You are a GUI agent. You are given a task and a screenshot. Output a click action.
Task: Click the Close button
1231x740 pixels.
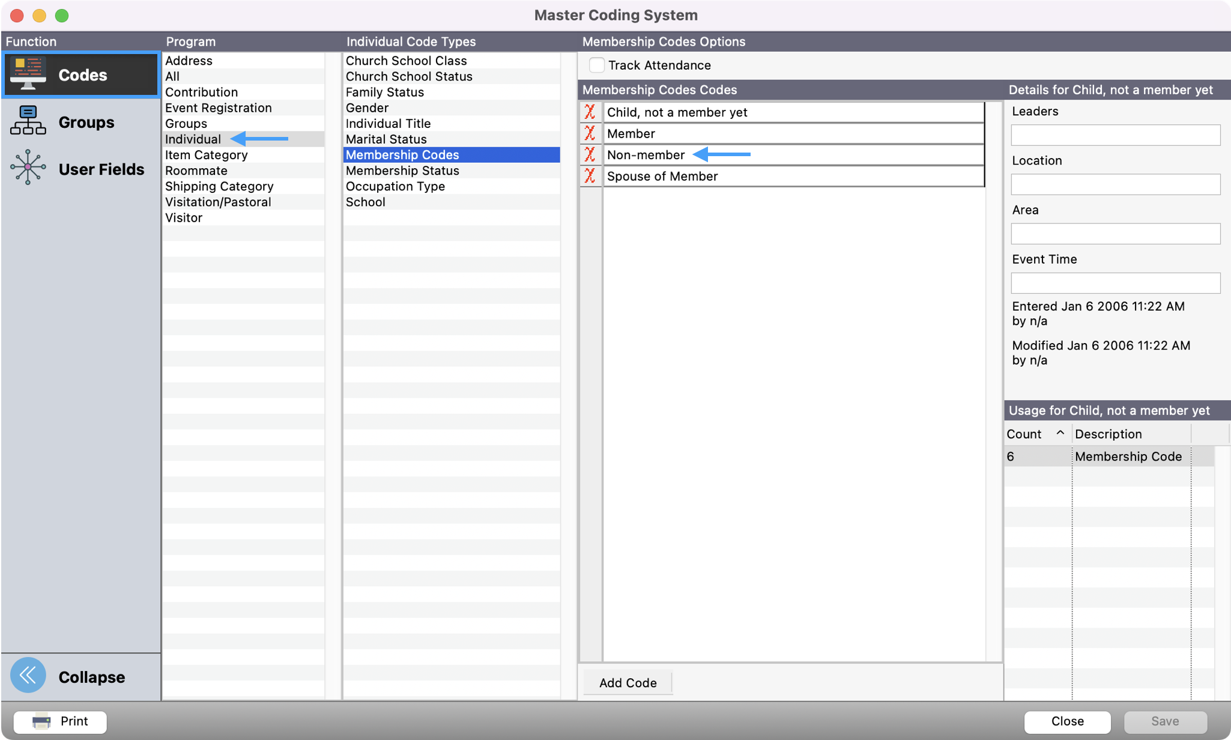pyautogui.click(x=1067, y=721)
